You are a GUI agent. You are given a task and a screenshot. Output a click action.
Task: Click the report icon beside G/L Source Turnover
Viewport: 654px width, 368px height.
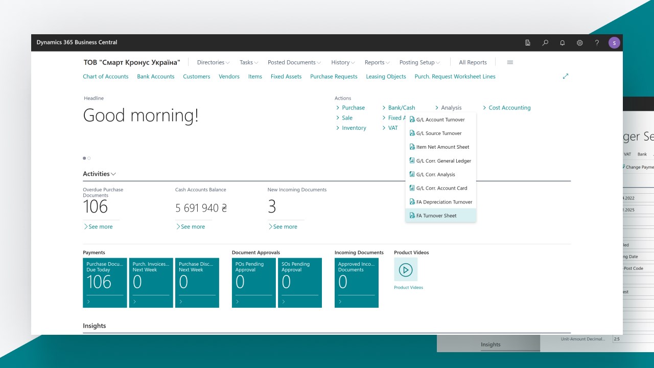point(412,133)
